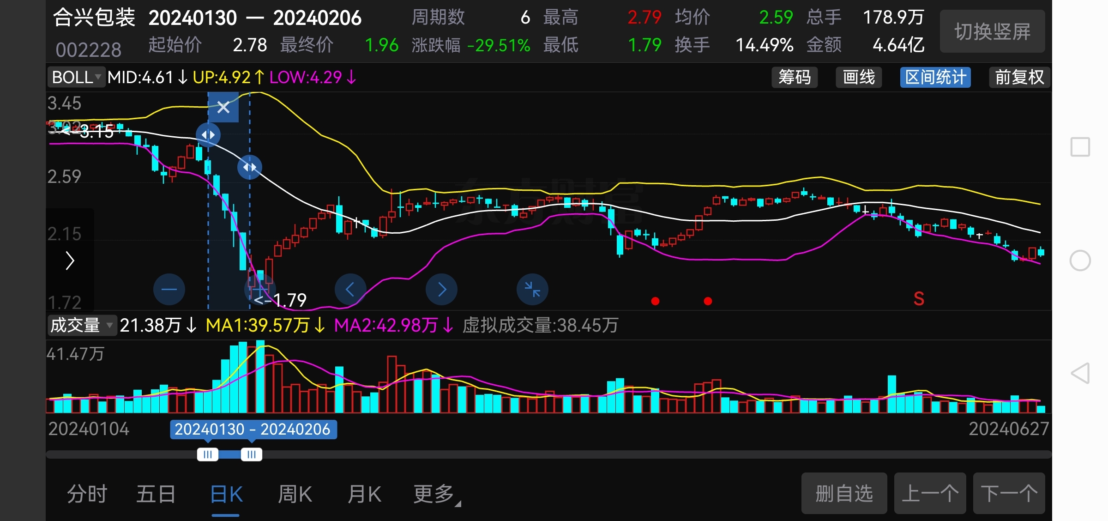This screenshot has height=521, width=1108.
Task: Zoom out chart with minus circle icon
Action: 169,290
